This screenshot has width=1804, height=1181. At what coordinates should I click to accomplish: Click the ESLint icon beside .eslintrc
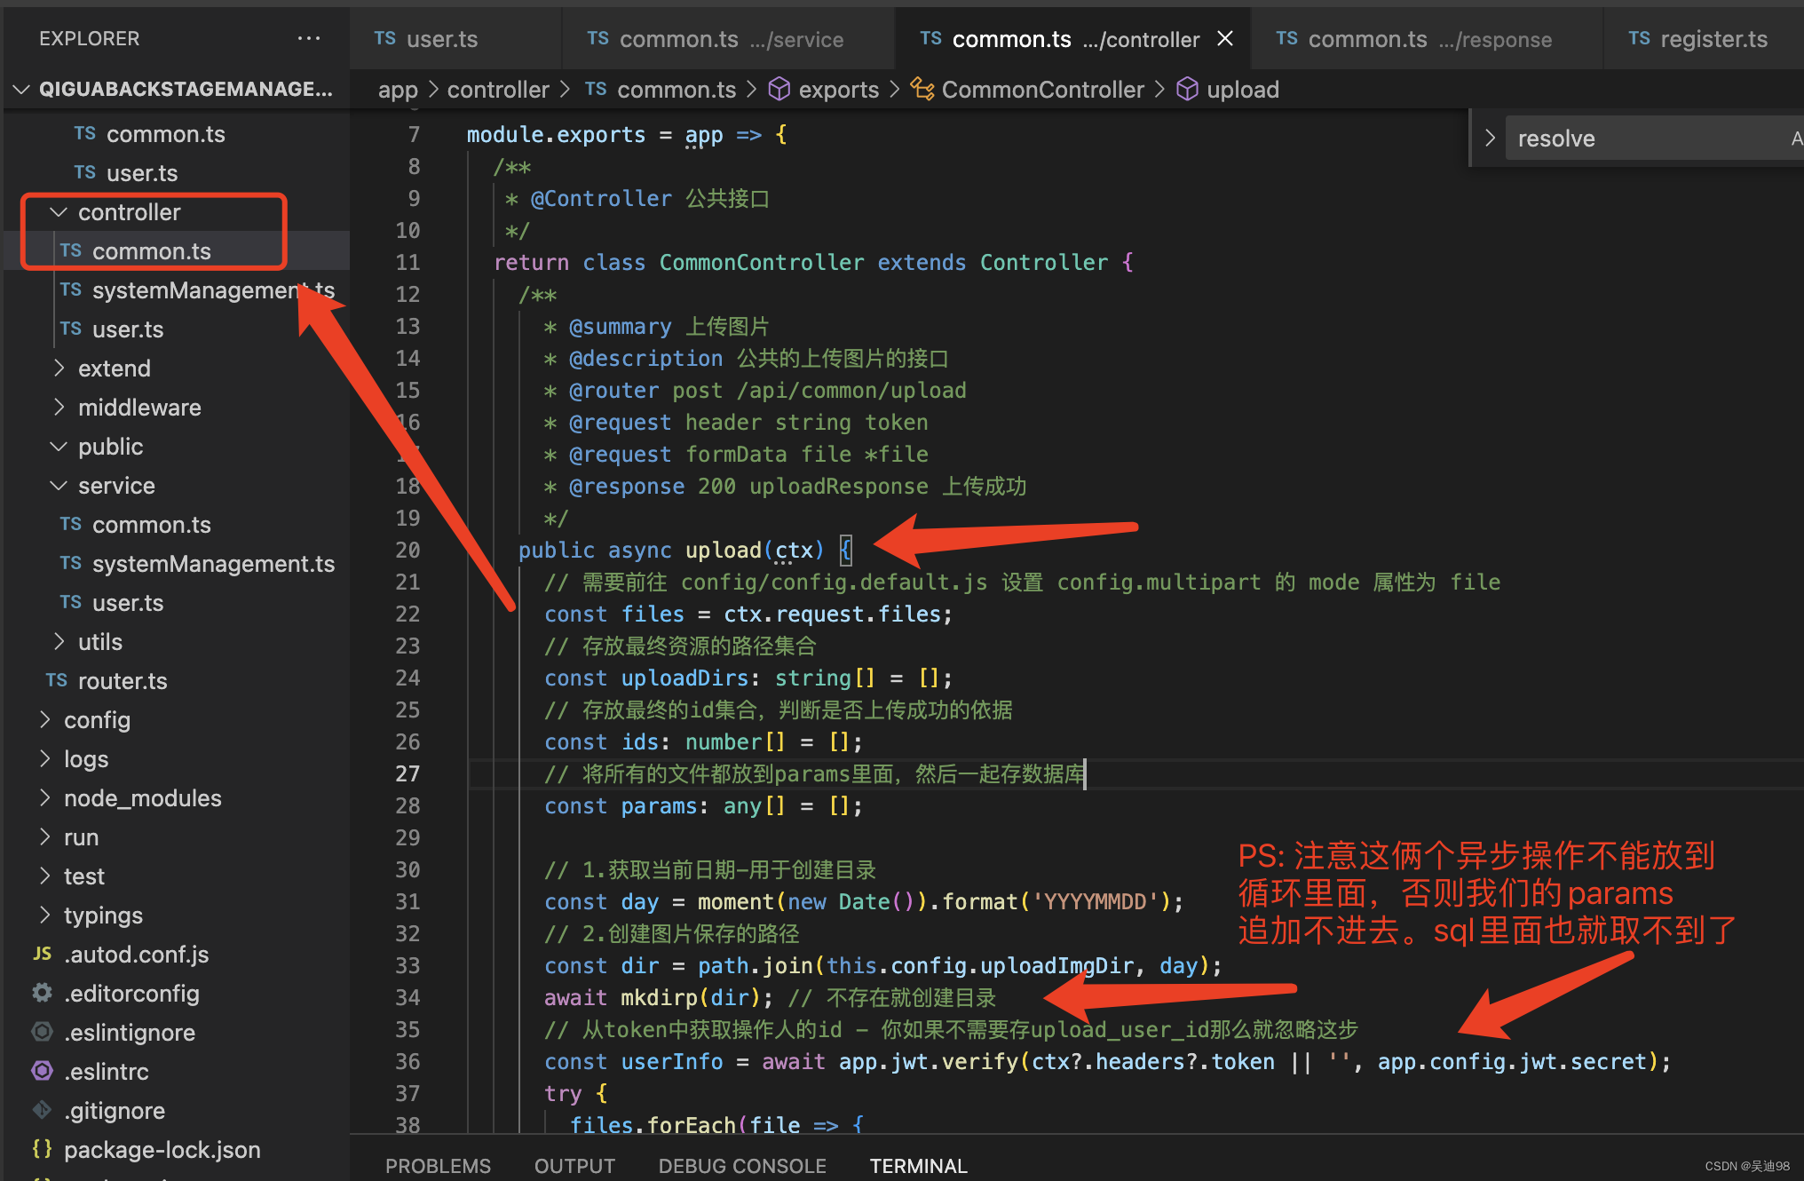coord(42,1071)
